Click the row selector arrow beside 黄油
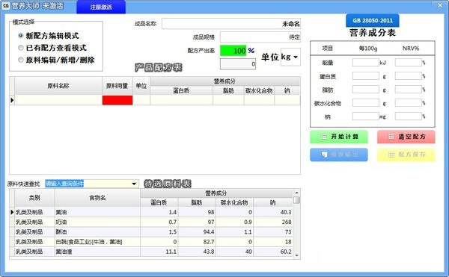 pyautogui.click(x=12, y=212)
